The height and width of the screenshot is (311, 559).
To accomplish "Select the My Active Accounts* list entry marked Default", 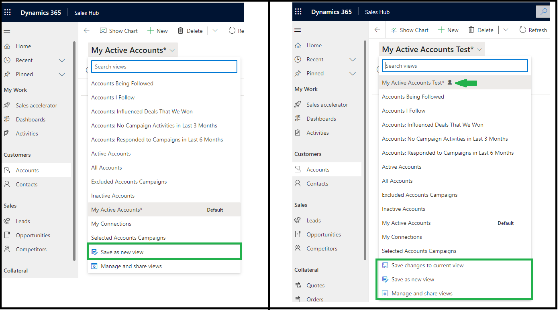I will coord(116,210).
